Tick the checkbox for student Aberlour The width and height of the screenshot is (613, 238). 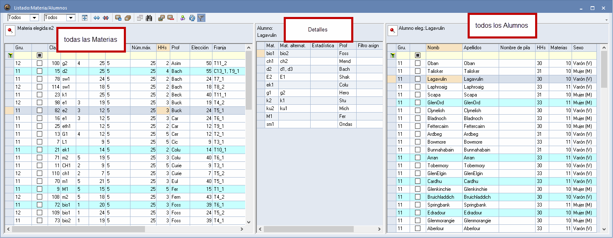click(x=418, y=228)
